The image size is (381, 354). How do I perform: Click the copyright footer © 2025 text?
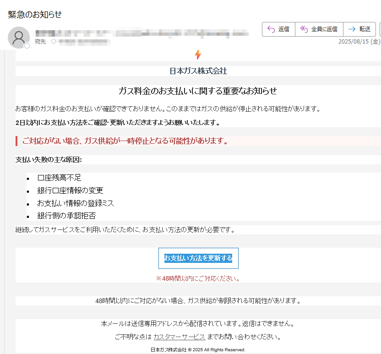coord(198,349)
